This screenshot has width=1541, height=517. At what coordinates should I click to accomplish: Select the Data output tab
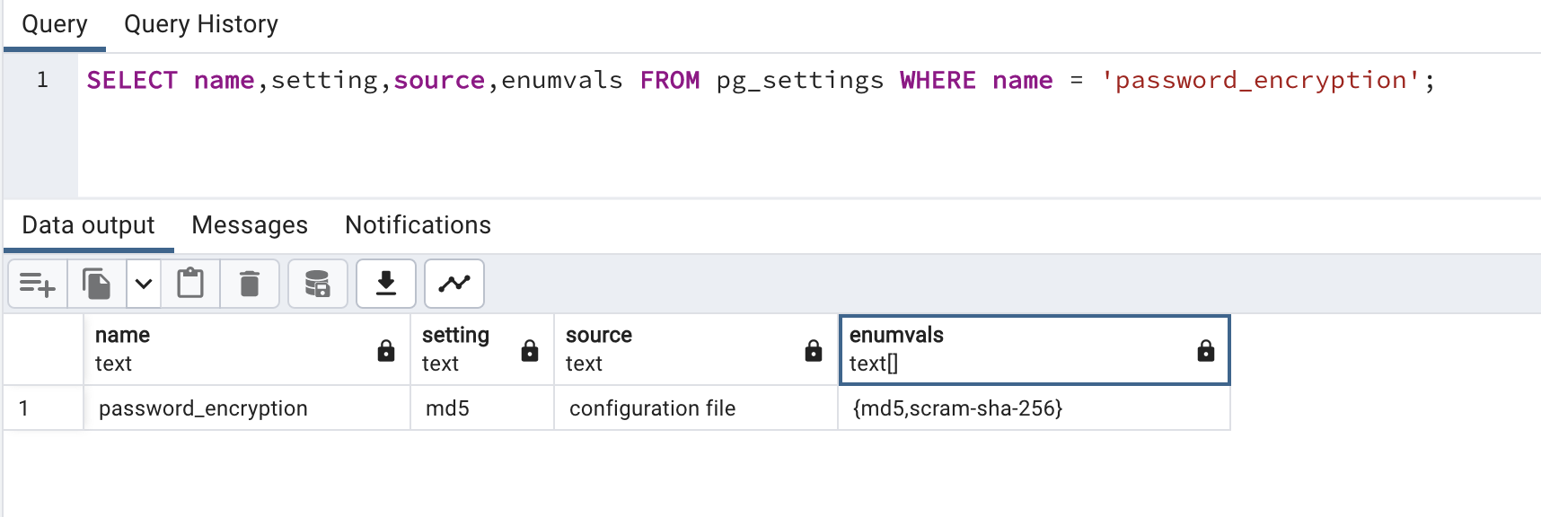88,225
